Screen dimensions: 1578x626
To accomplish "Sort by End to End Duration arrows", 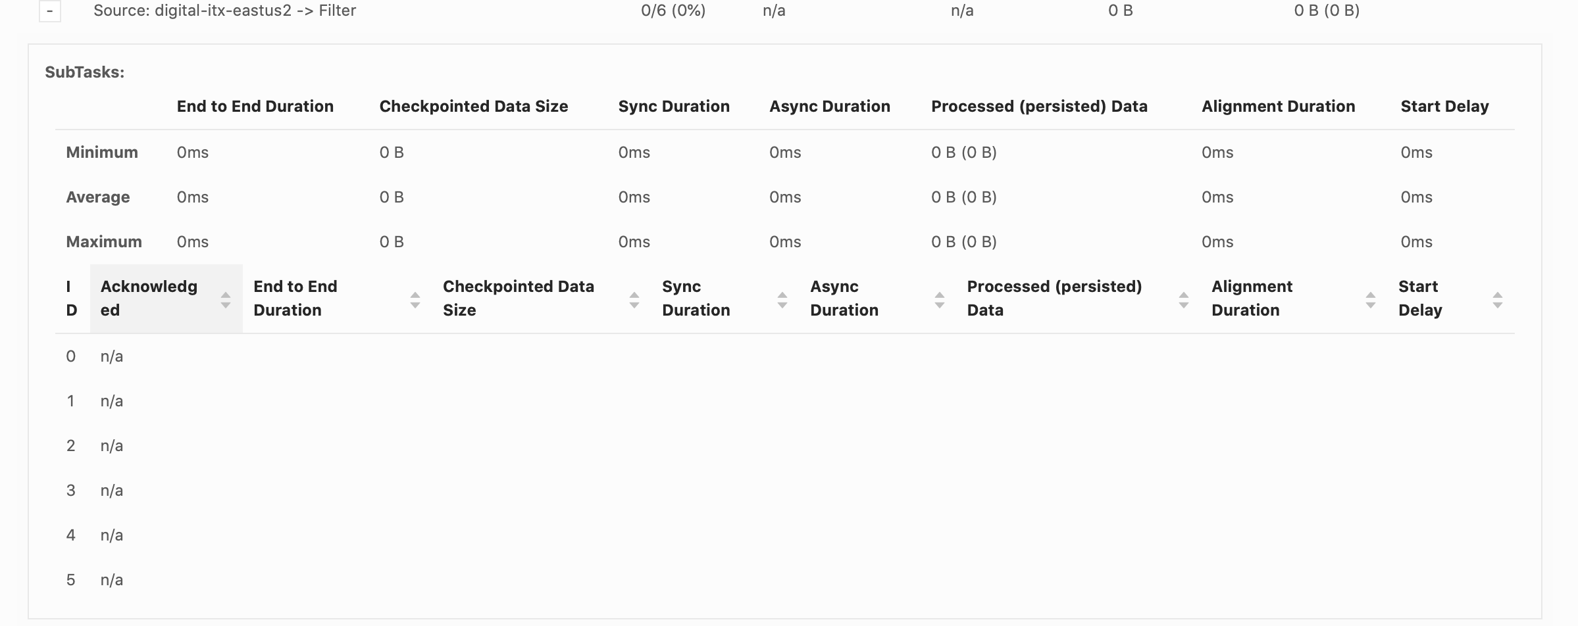I will (415, 300).
